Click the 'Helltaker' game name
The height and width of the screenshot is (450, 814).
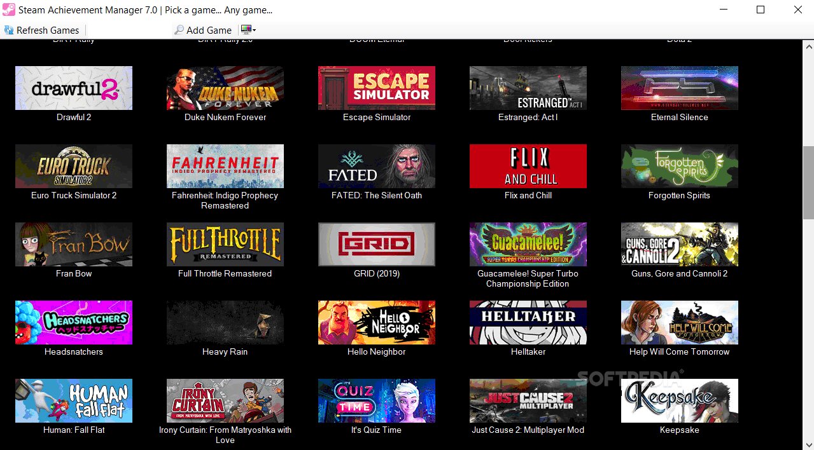528,351
